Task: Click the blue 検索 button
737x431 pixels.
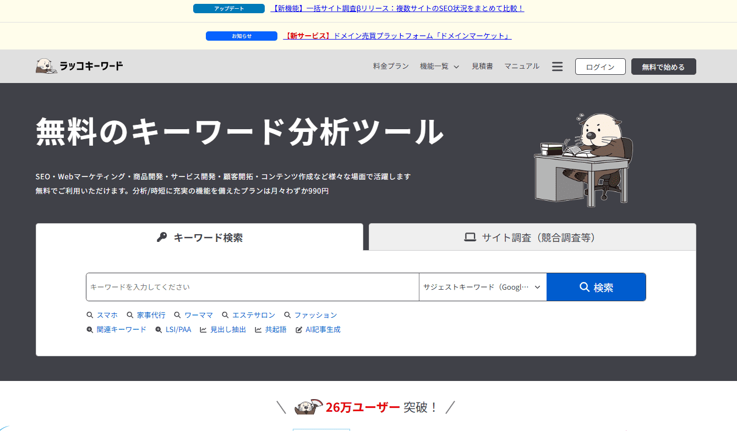Action: pyautogui.click(x=596, y=287)
